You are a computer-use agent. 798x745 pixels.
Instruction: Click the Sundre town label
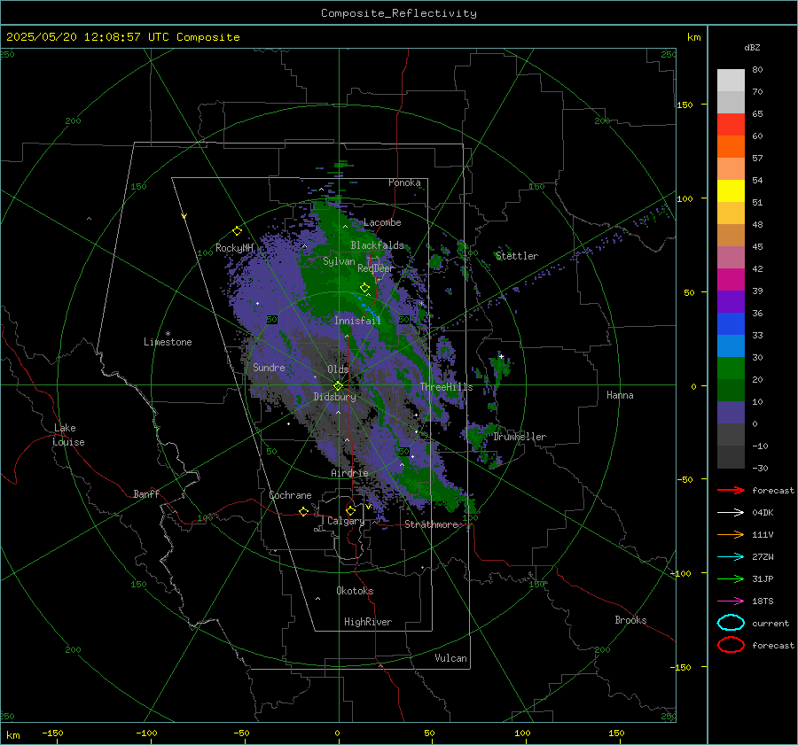[x=269, y=367]
